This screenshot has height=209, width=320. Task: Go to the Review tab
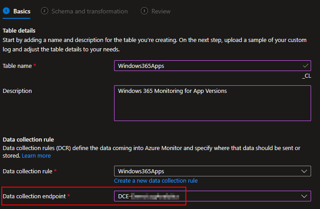point(160,11)
